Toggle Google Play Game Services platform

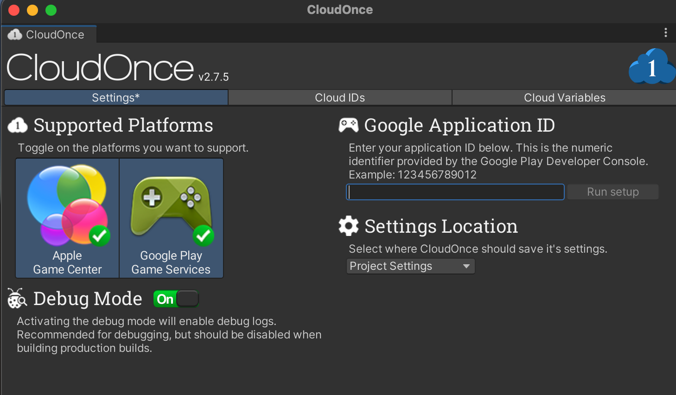coord(172,218)
